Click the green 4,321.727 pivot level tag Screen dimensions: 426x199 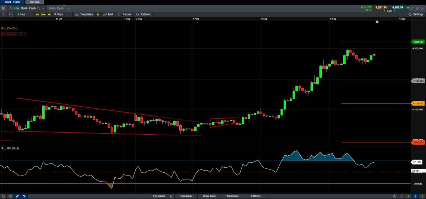tap(418, 42)
